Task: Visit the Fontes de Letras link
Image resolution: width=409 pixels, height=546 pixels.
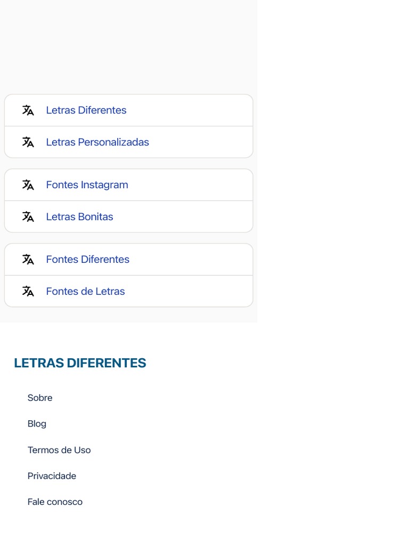Action: (x=86, y=291)
